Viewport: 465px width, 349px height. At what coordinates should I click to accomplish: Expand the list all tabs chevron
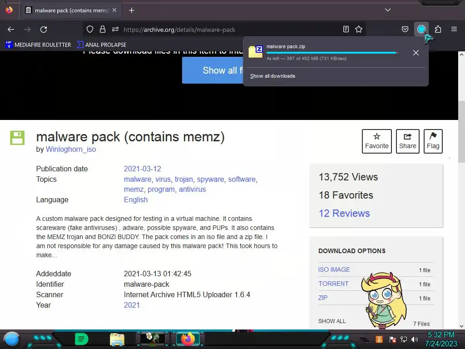tap(388, 10)
